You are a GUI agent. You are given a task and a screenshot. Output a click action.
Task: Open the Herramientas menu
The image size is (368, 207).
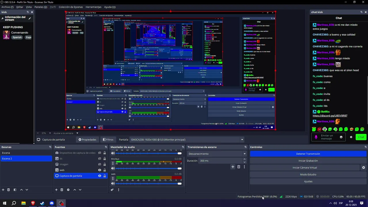click(93, 7)
